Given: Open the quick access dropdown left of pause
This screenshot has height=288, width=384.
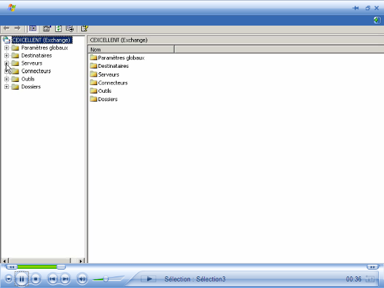Looking at the screenshot, I should tap(8, 278).
